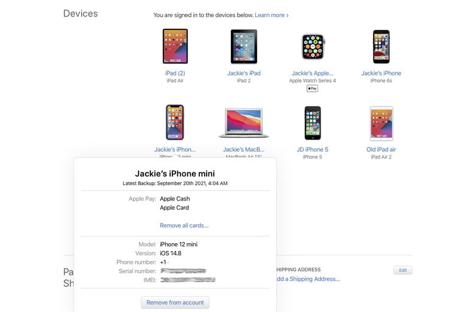The width and height of the screenshot is (468, 312).
Task: Select the Jackie's Apple... watch name link
Action: [x=313, y=73]
